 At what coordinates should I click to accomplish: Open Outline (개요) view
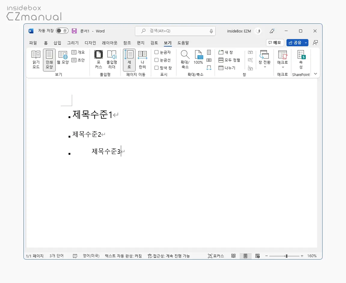(78, 52)
